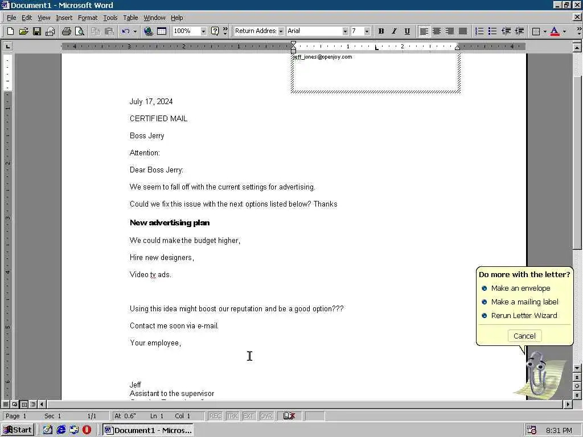Click spelling and grammar status icon
The width and height of the screenshot is (583, 437).
pyautogui.click(x=289, y=416)
